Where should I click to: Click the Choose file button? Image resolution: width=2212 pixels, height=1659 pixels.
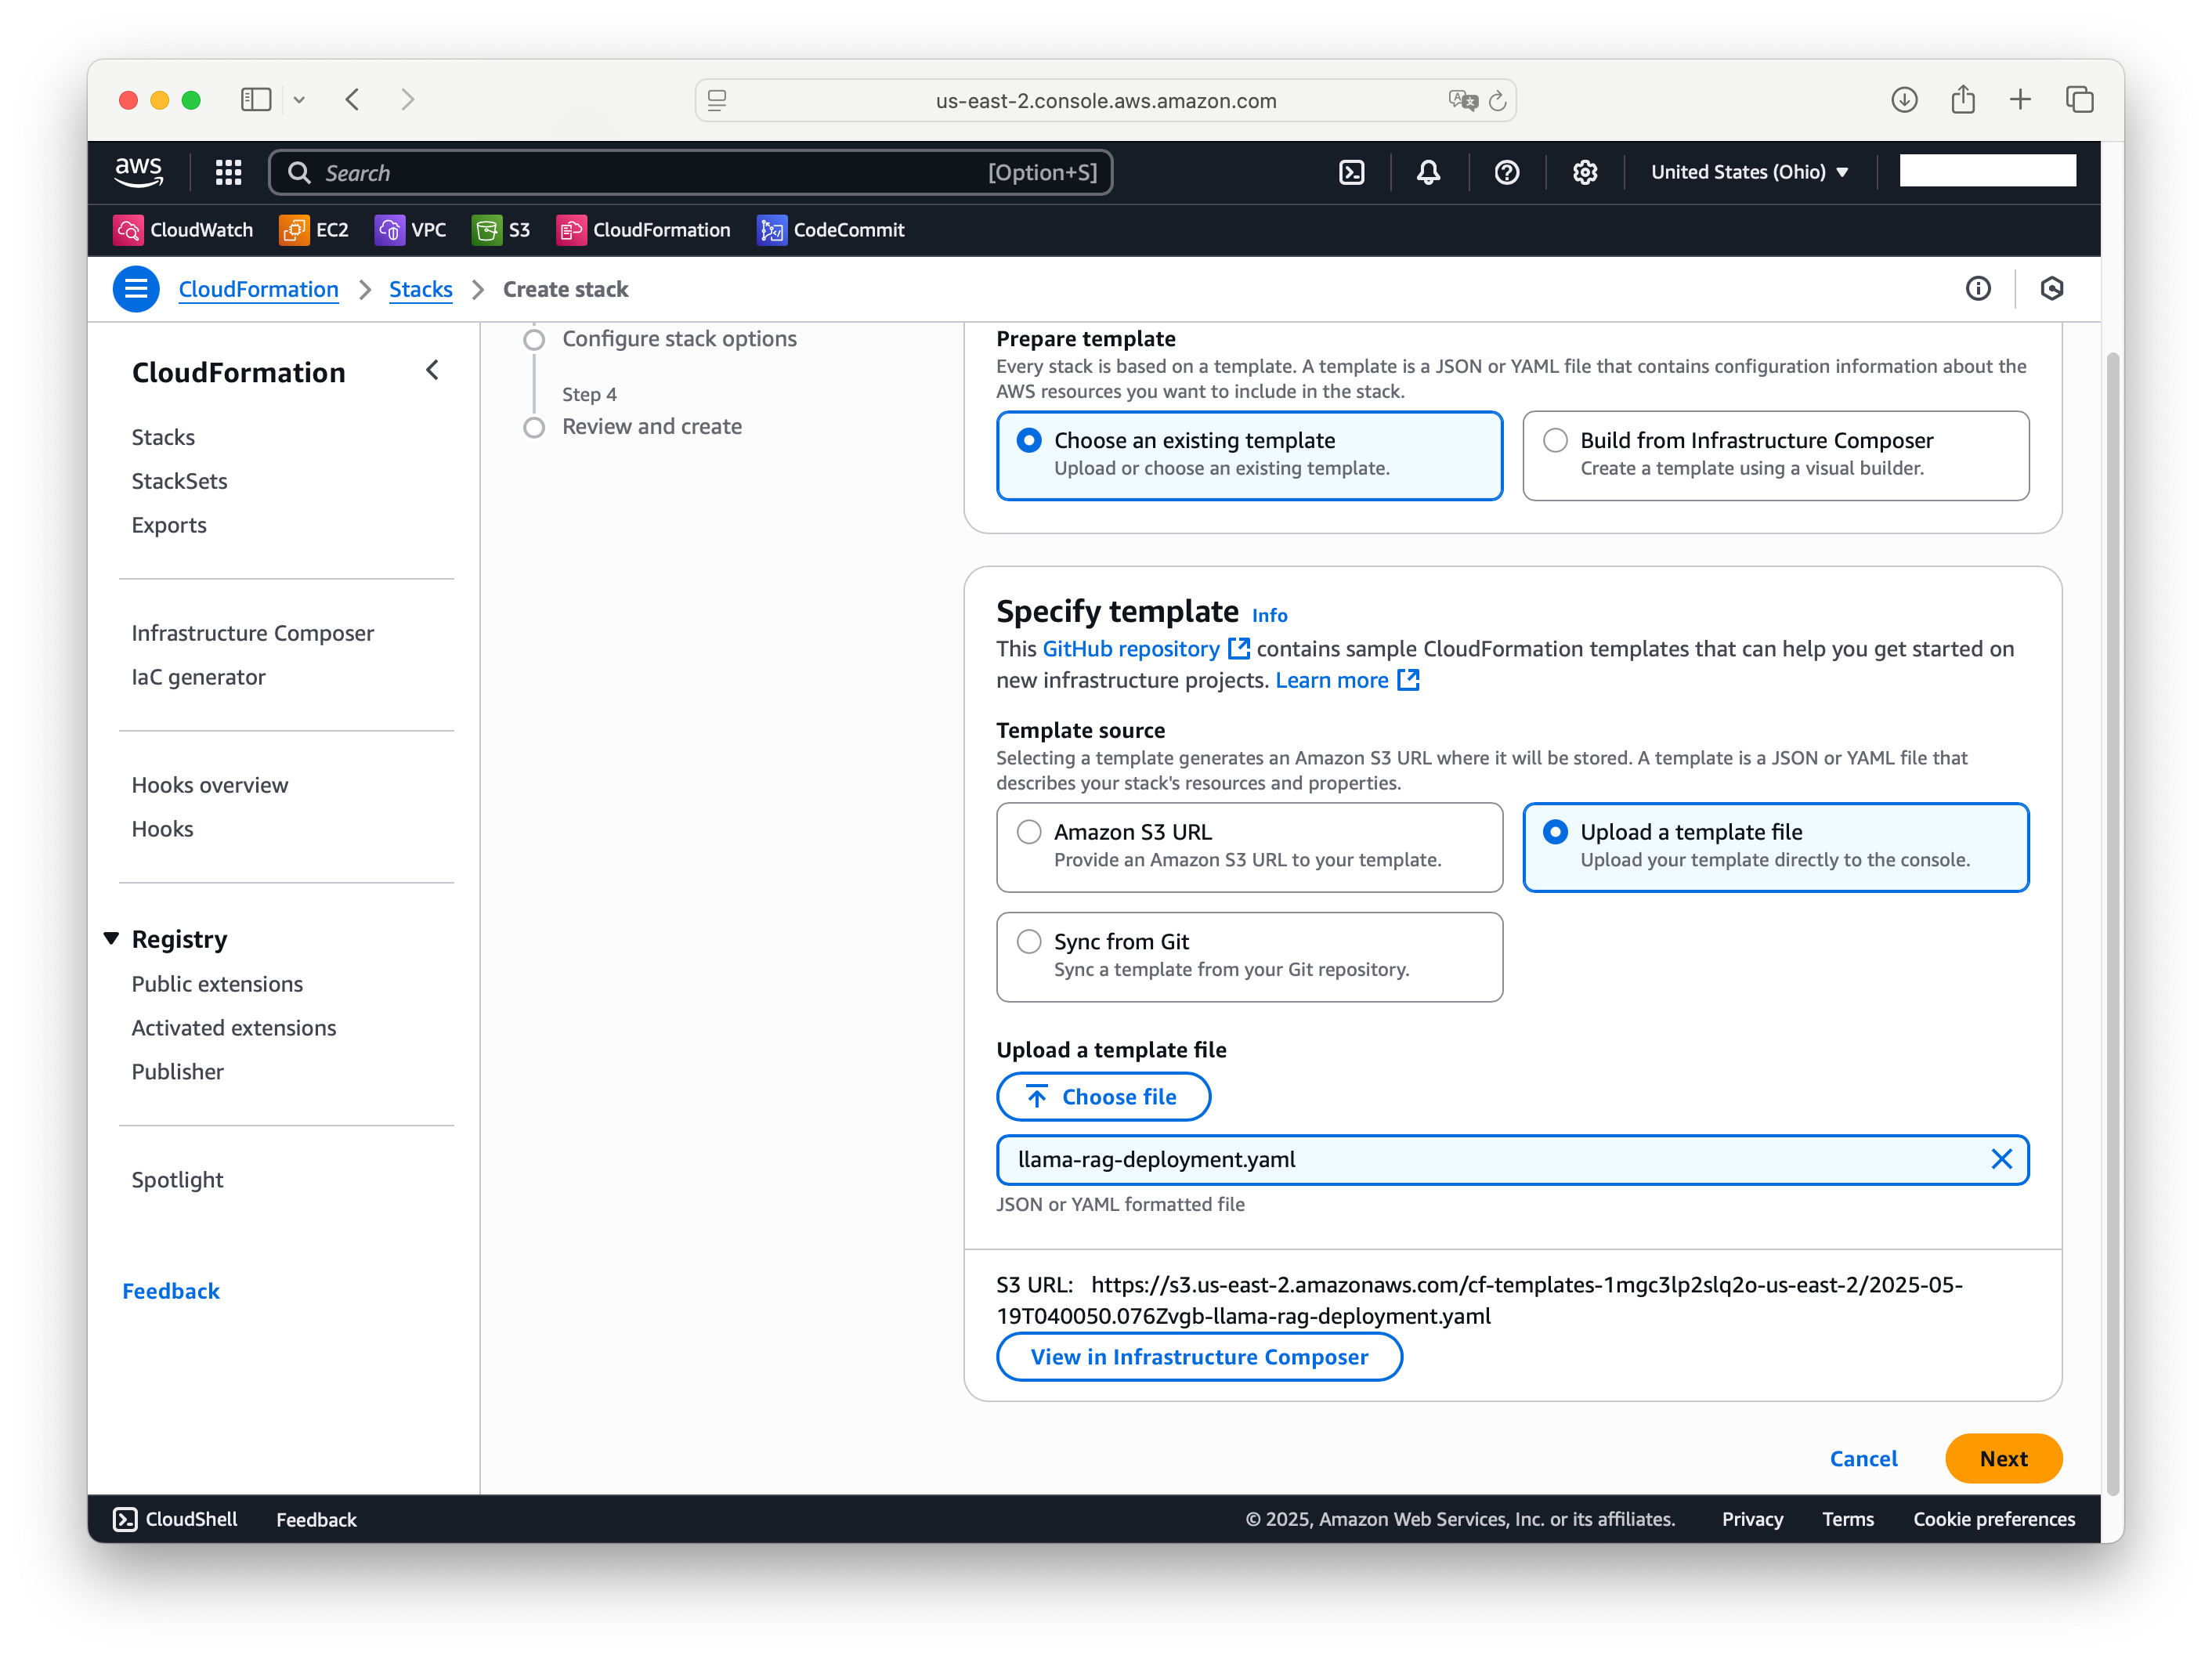[x=1103, y=1097]
